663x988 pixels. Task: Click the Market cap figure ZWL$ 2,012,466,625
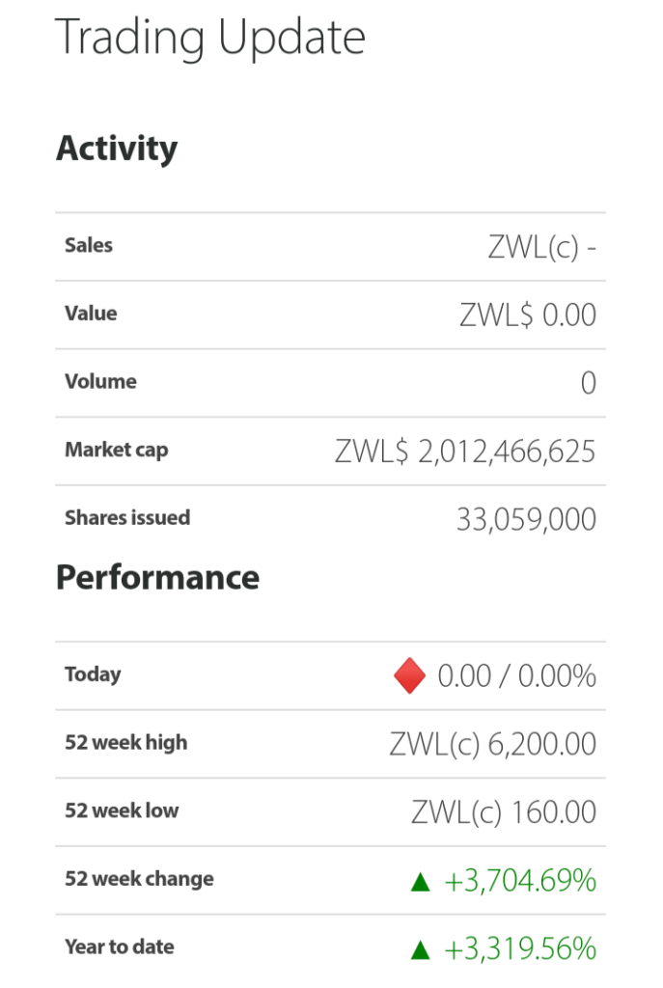coord(465,452)
